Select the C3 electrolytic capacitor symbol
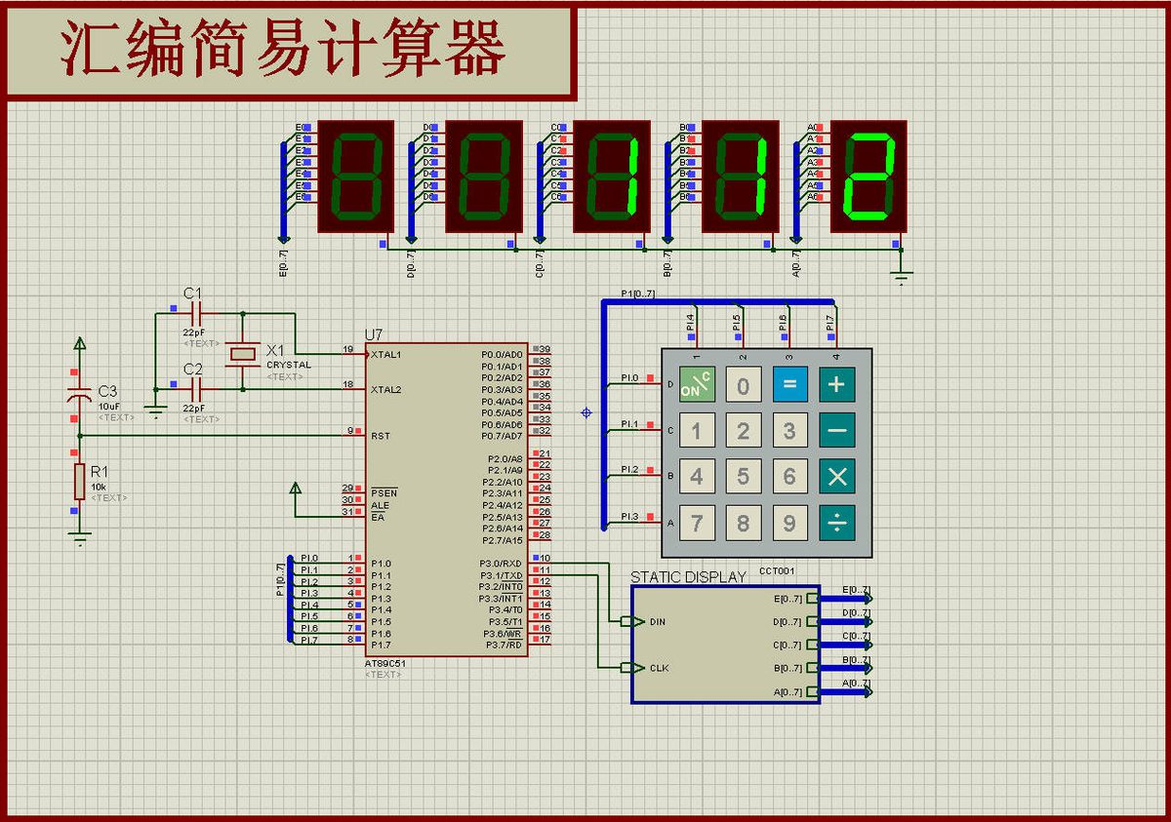1171x822 pixels. pos(80,397)
